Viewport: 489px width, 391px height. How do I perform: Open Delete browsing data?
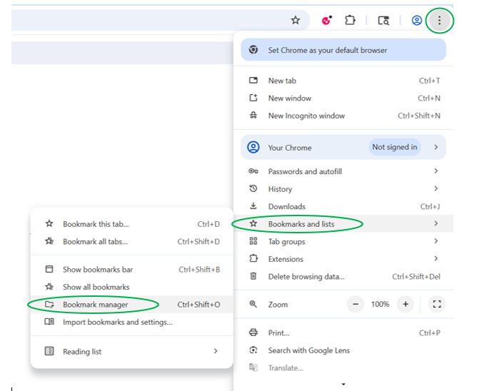click(x=306, y=277)
